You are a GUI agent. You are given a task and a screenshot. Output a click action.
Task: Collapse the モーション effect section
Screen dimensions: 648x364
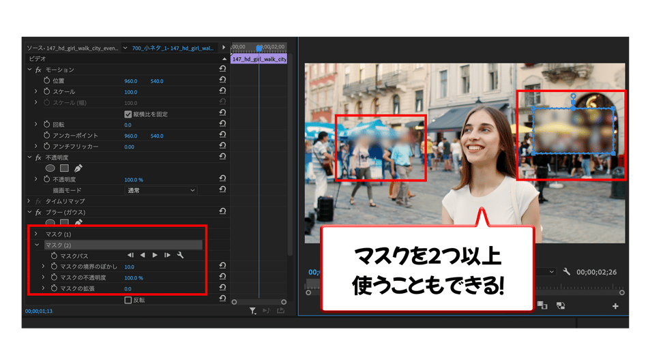click(x=29, y=70)
